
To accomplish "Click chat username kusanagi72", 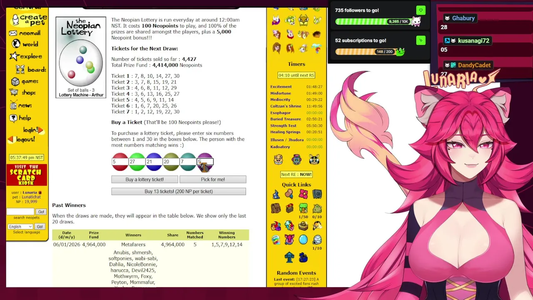I will pos(473,41).
